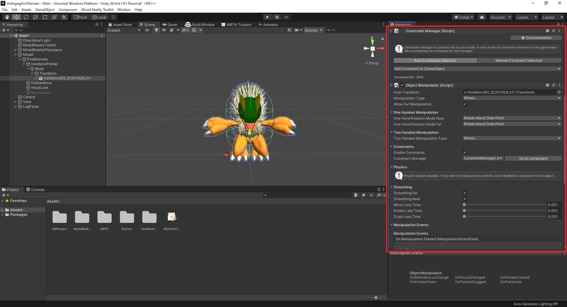The height and width of the screenshot is (307, 567).
Task: Toggle Enable Constraints checkbox
Action: (x=465, y=153)
